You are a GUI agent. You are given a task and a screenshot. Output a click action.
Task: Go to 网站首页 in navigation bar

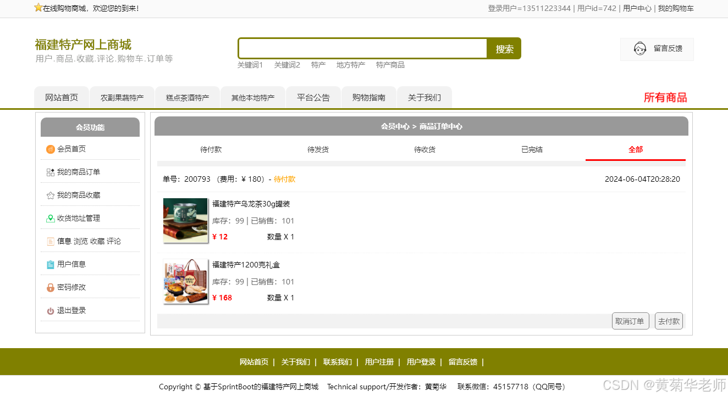62,98
